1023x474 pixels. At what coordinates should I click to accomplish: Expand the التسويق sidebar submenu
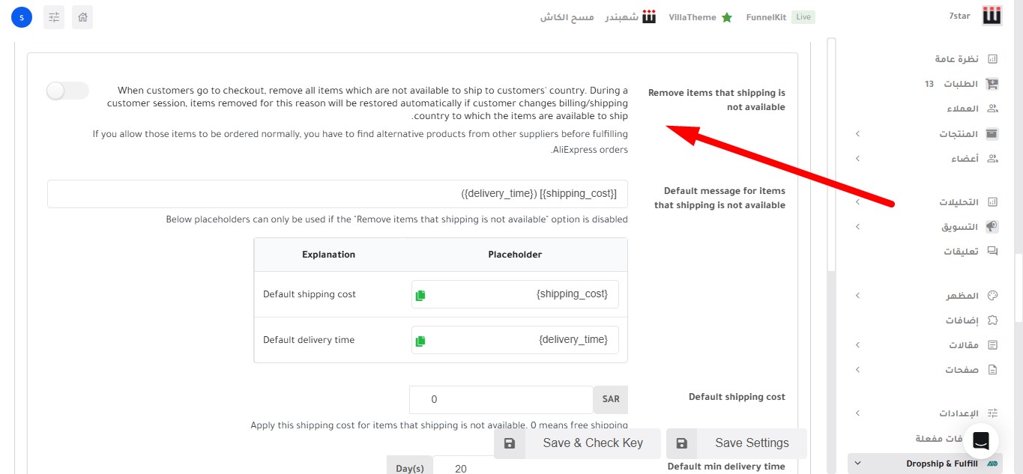[858, 227]
